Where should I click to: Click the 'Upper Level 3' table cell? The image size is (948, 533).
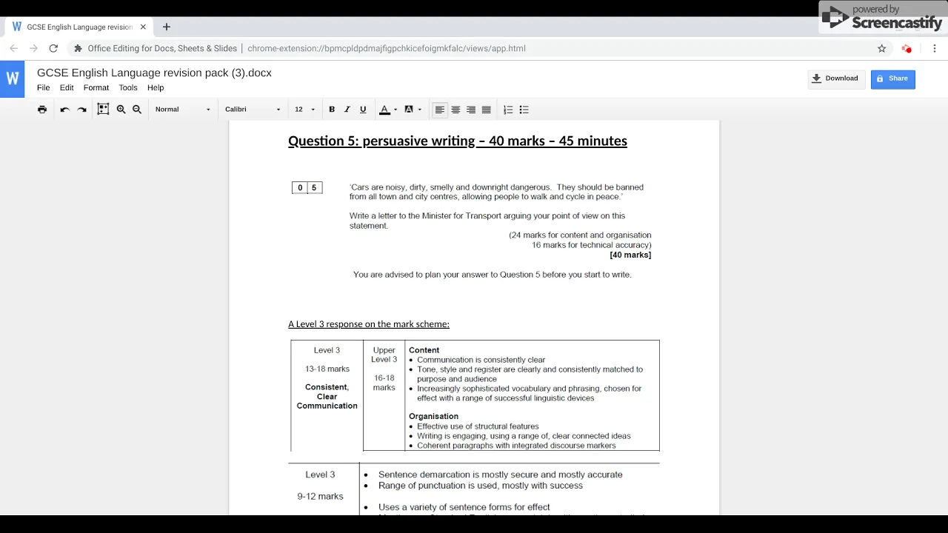tap(384, 355)
